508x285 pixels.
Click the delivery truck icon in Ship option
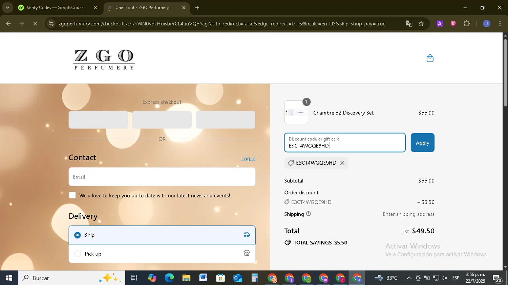pyautogui.click(x=247, y=235)
